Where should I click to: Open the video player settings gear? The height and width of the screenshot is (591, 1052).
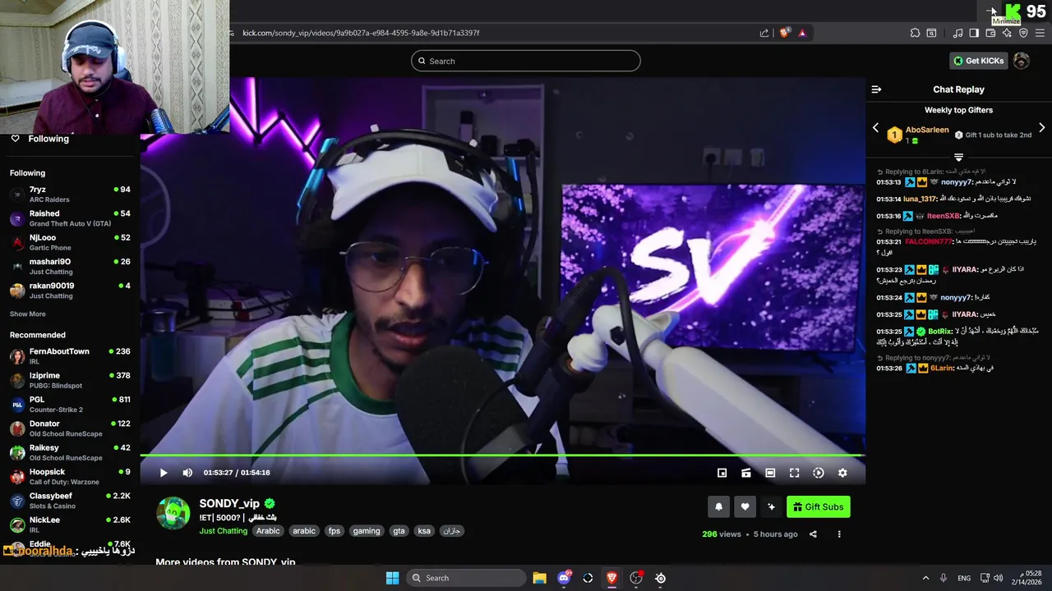click(842, 473)
